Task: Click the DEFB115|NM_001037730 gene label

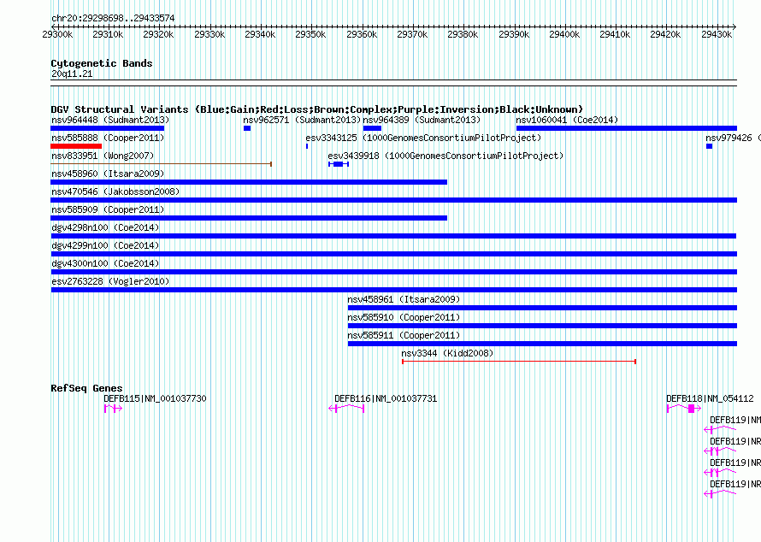Action: pyautogui.click(x=155, y=399)
